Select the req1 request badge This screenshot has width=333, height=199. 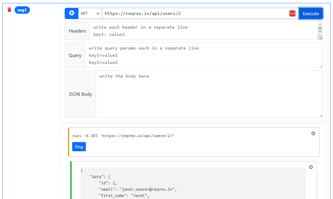point(22,10)
